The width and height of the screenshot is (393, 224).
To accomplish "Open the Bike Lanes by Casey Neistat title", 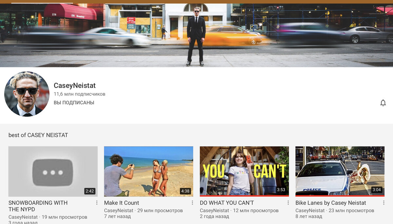I will 331,203.
